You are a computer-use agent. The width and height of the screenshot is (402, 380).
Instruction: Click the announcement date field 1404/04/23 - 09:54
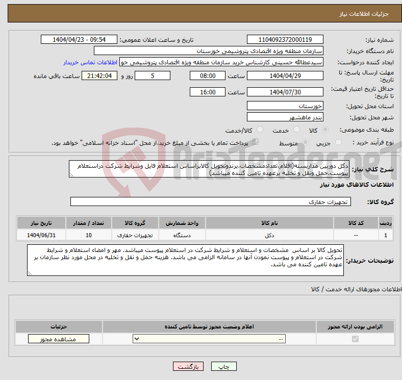tap(79, 39)
